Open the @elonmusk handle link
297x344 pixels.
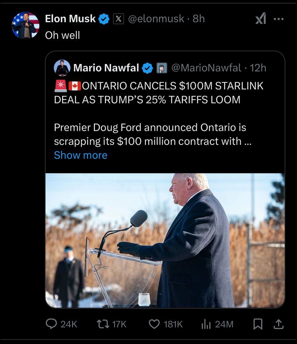(x=156, y=19)
